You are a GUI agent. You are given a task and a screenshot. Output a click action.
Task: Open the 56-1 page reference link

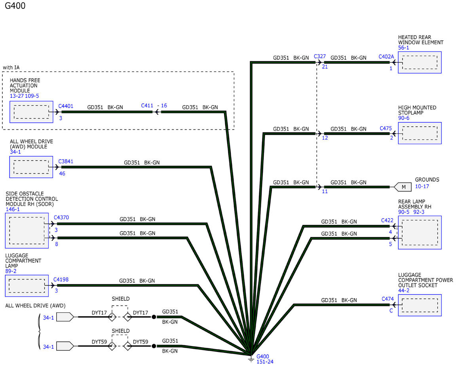pos(404,48)
